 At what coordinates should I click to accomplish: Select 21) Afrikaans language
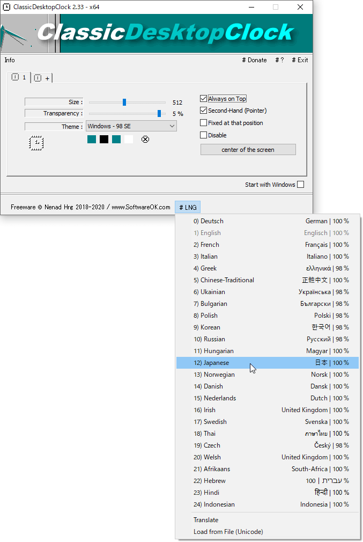[268, 469]
